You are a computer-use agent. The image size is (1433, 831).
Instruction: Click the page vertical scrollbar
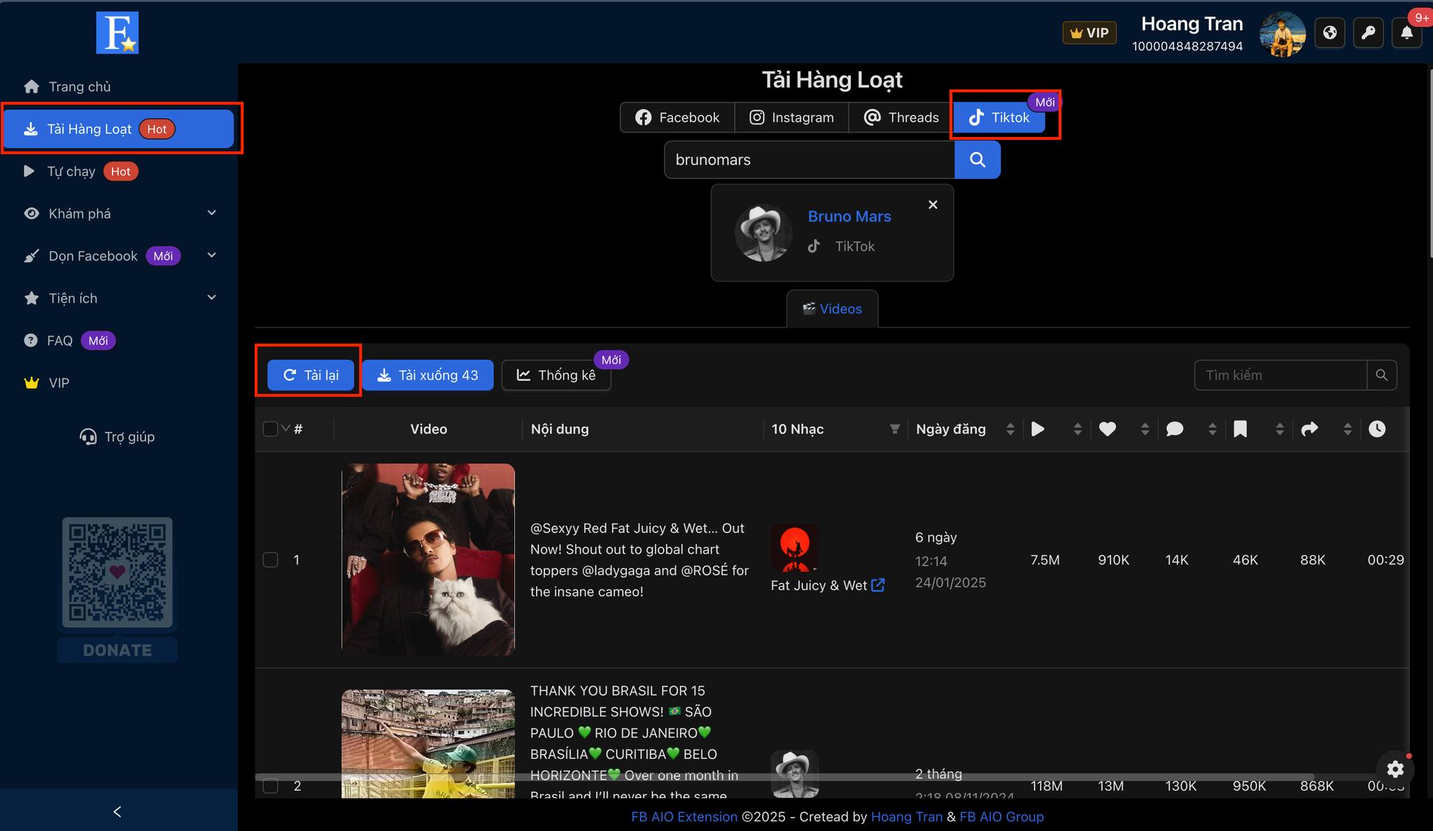point(1430,164)
